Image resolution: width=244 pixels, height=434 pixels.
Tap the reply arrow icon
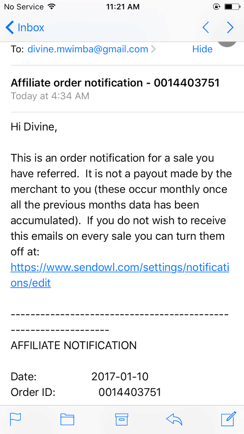[174, 419]
